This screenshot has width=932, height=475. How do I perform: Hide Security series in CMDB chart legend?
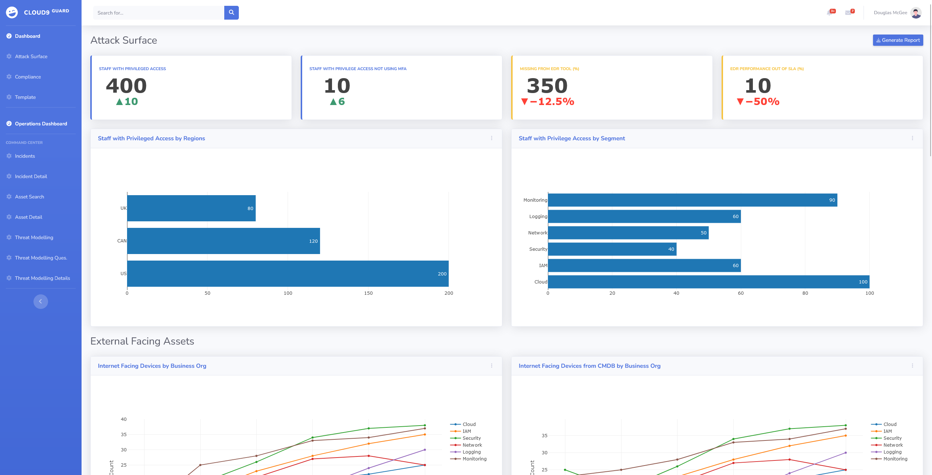pyautogui.click(x=892, y=438)
